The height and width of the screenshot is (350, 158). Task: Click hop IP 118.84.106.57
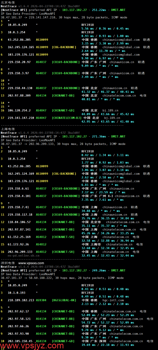(x=19, y=222)
